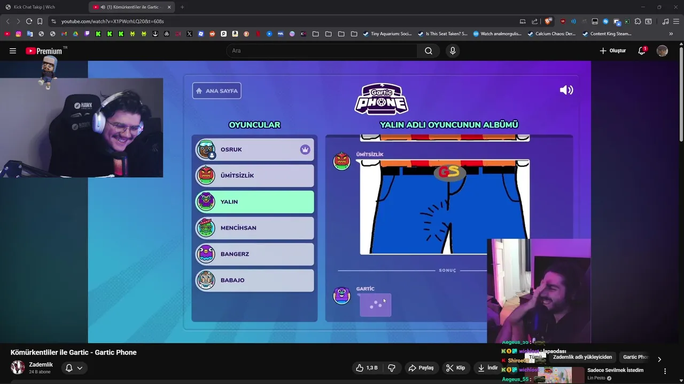Viewport: 684px width, 384px height.
Task: Open the Twitch bookmark icon
Action: tap(87, 34)
